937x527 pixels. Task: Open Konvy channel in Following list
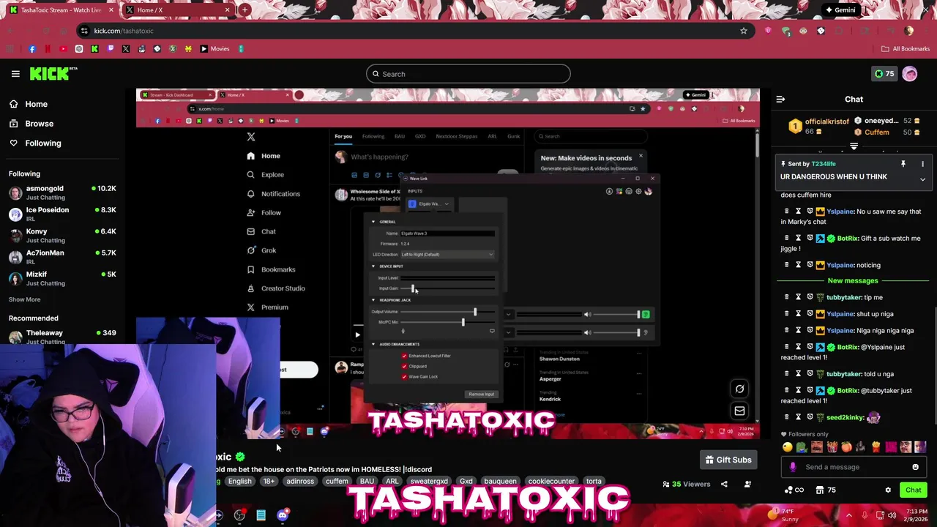pos(62,235)
